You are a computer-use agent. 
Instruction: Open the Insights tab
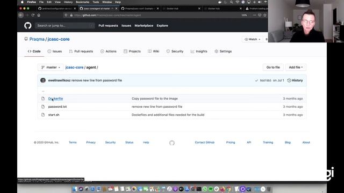click(x=199, y=51)
